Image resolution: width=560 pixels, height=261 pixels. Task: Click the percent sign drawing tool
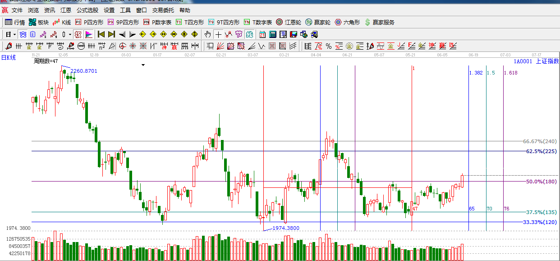pyautogui.click(x=329, y=46)
